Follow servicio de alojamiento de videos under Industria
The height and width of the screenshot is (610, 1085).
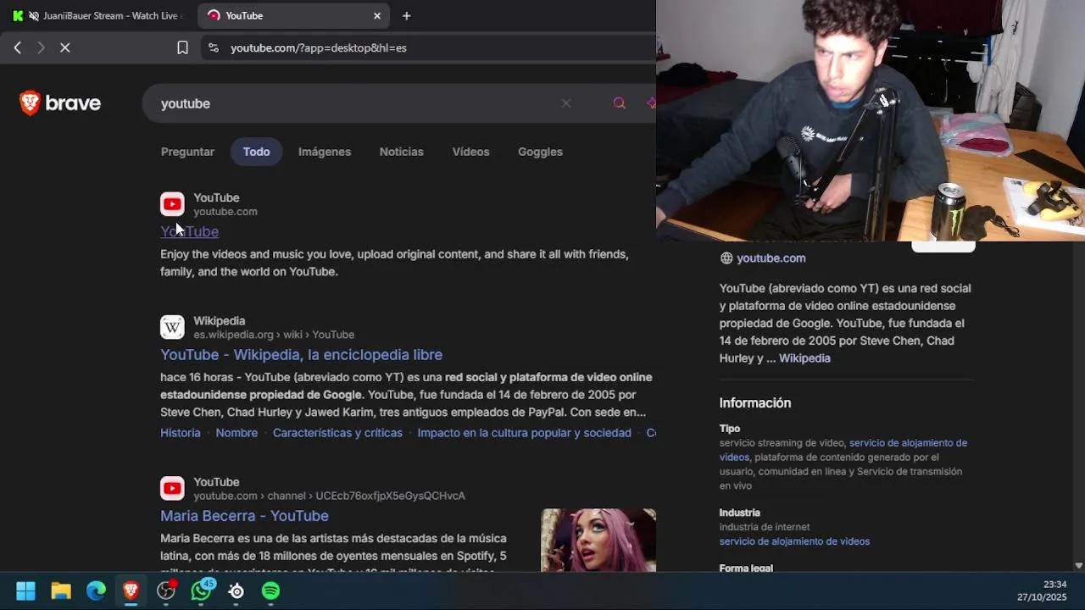coord(794,541)
